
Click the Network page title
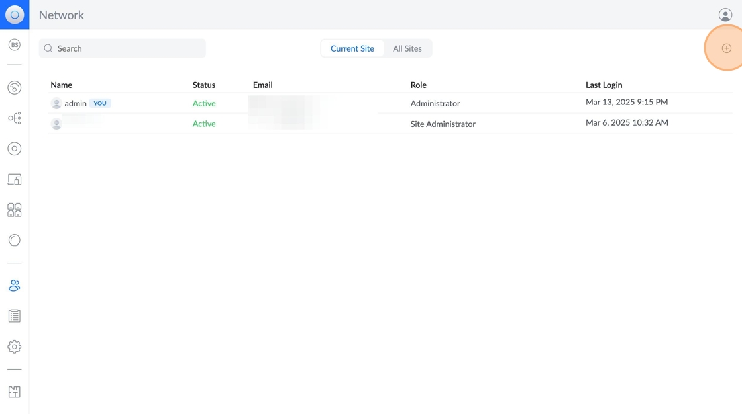point(62,15)
